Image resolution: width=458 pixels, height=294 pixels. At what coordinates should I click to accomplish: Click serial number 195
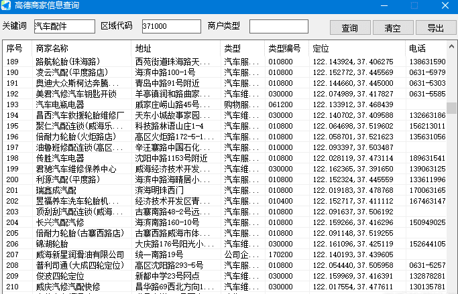click(x=13, y=126)
